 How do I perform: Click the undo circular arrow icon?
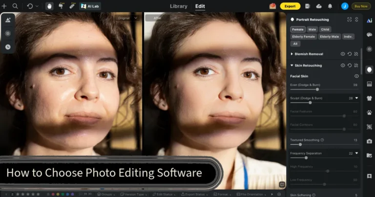pyautogui.click(x=30, y=6)
